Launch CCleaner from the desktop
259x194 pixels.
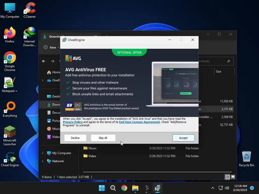click(30, 10)
